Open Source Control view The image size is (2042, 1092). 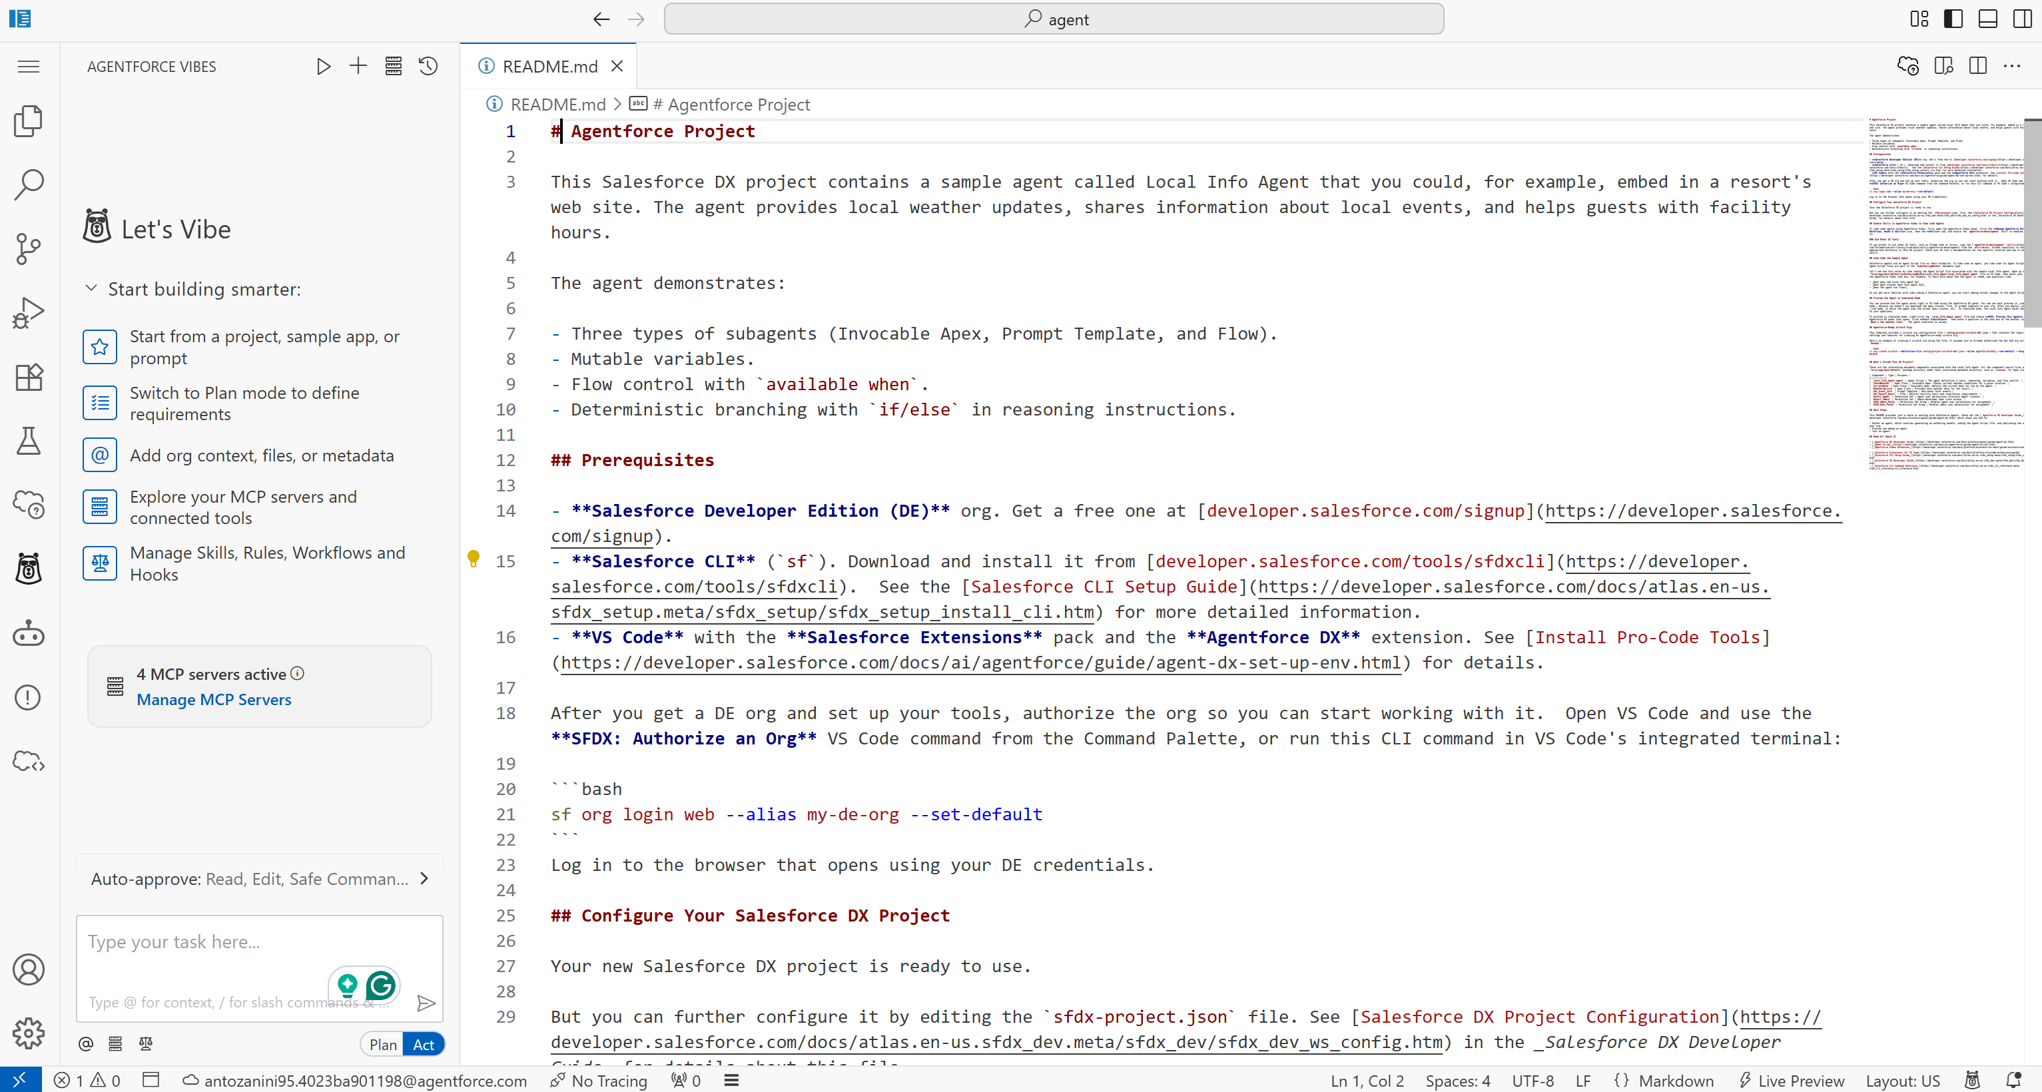[29, 249]
